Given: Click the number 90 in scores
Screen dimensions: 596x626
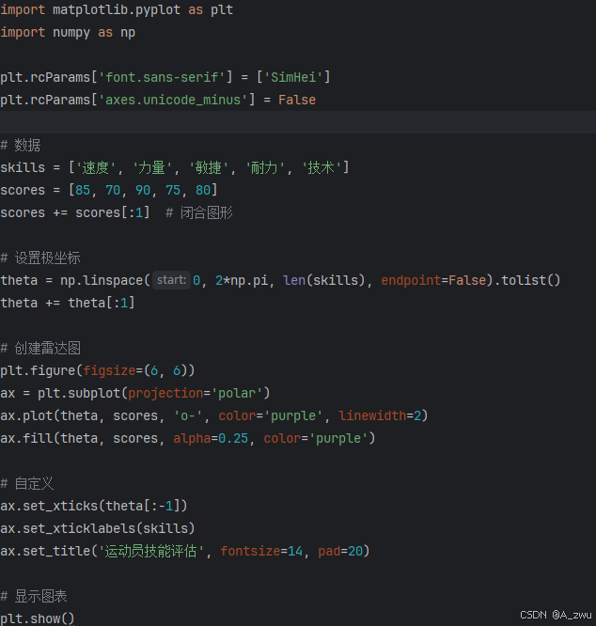Looking at the screenshot, I should click(x=143, y=191).
